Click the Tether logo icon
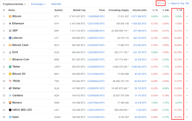Viewport: 192px width, 121px height. [x=10, y=67]
